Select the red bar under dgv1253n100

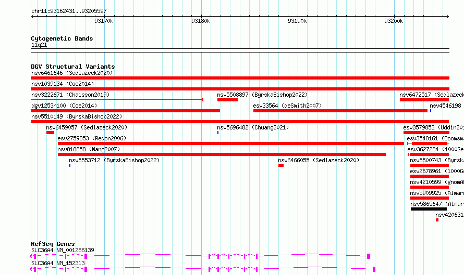tap(126, 111)
